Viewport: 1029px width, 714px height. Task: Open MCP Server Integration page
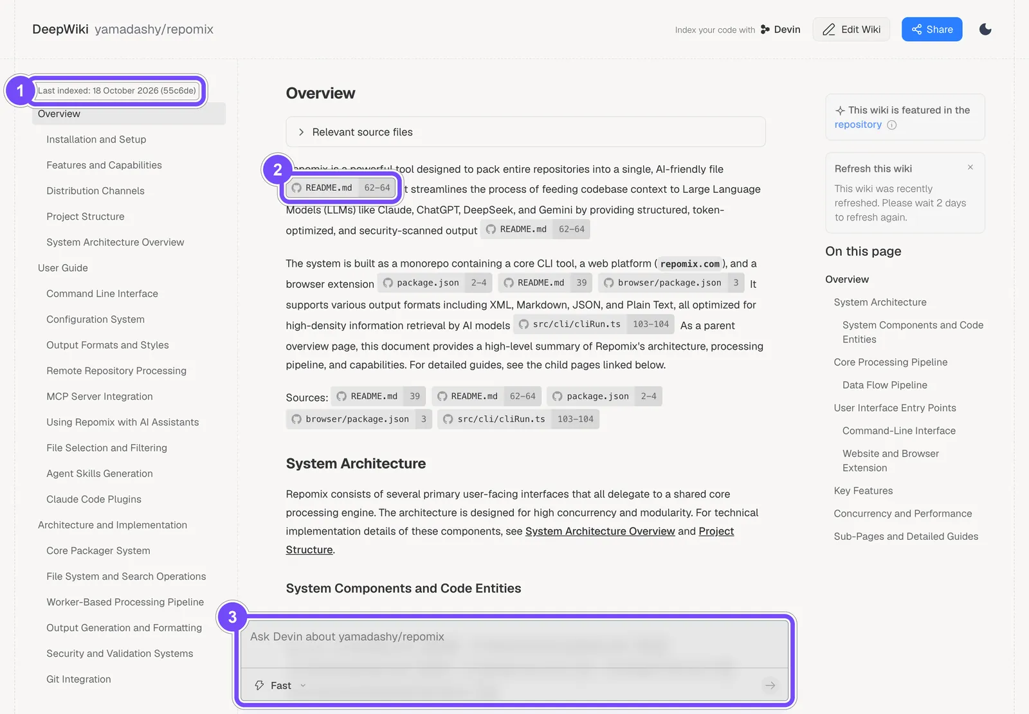tap(100, 397)
